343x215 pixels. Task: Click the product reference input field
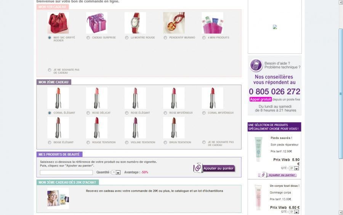[x=66, y=173]
